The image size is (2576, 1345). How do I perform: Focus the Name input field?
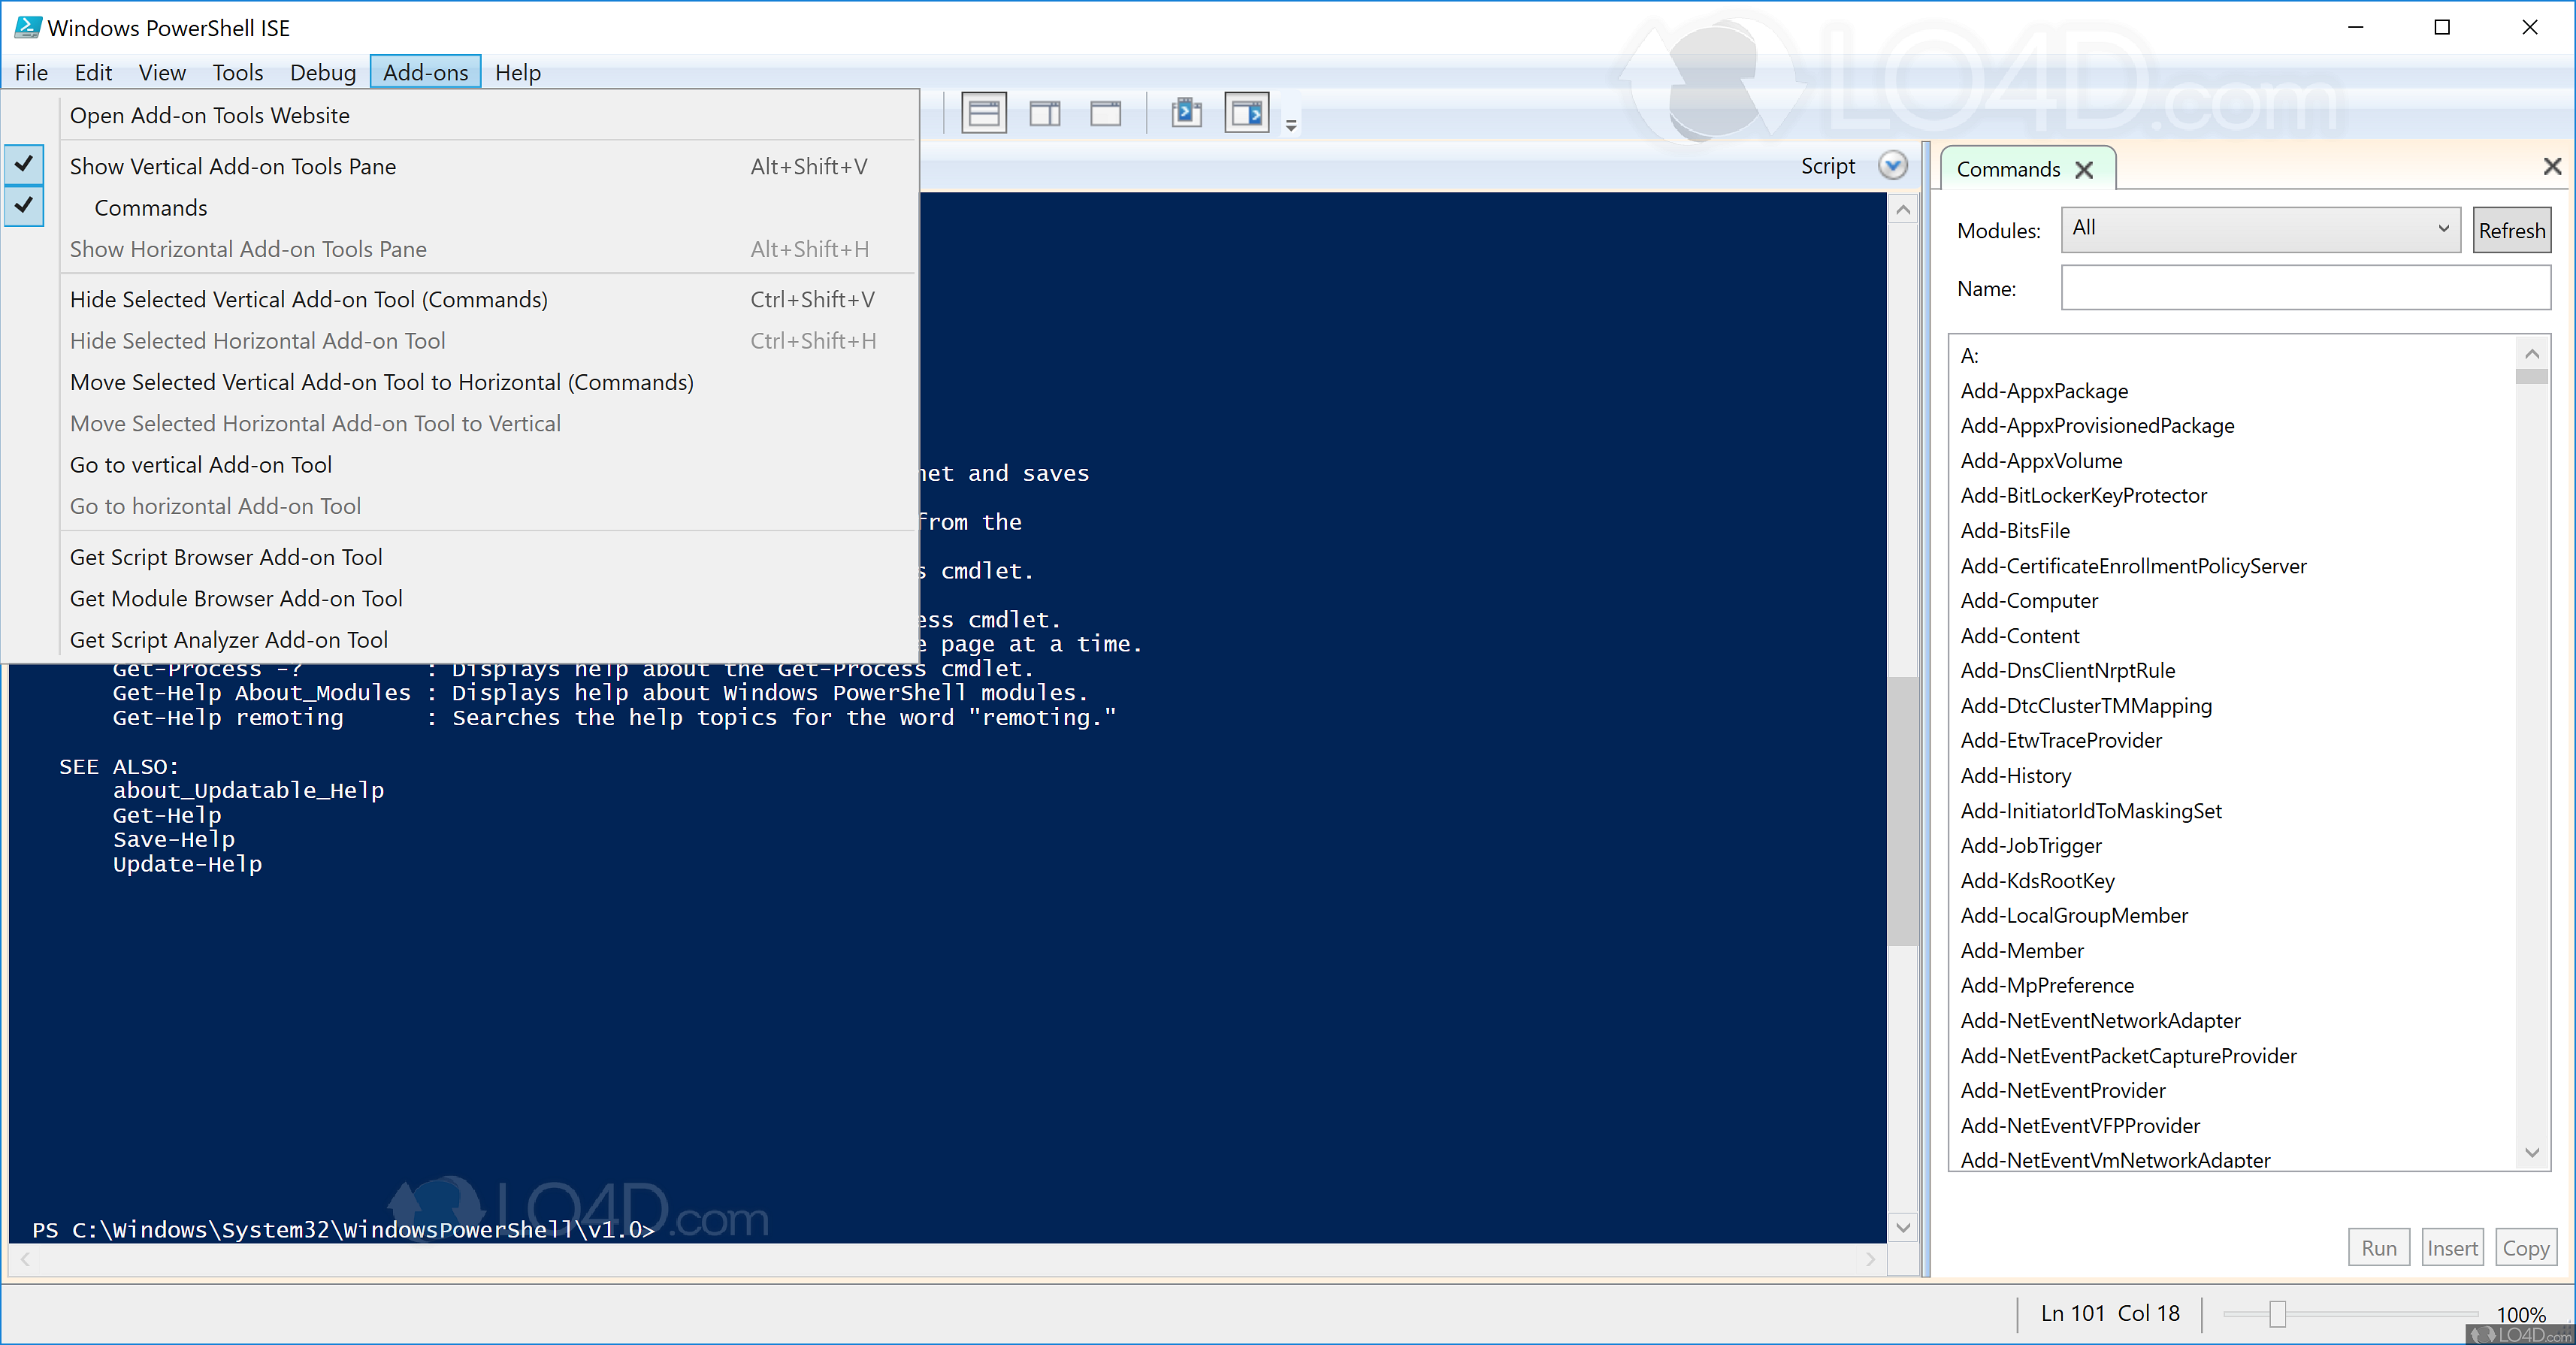pos(2305,288)
